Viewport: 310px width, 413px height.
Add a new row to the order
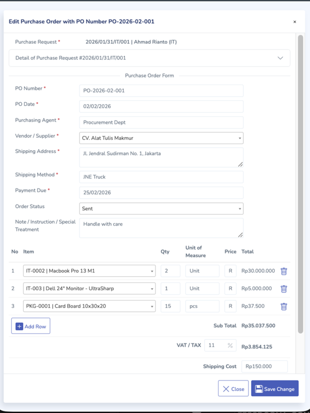pos(30,326)
